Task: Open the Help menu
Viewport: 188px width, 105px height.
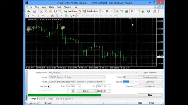Action: (x=75, y=7)
